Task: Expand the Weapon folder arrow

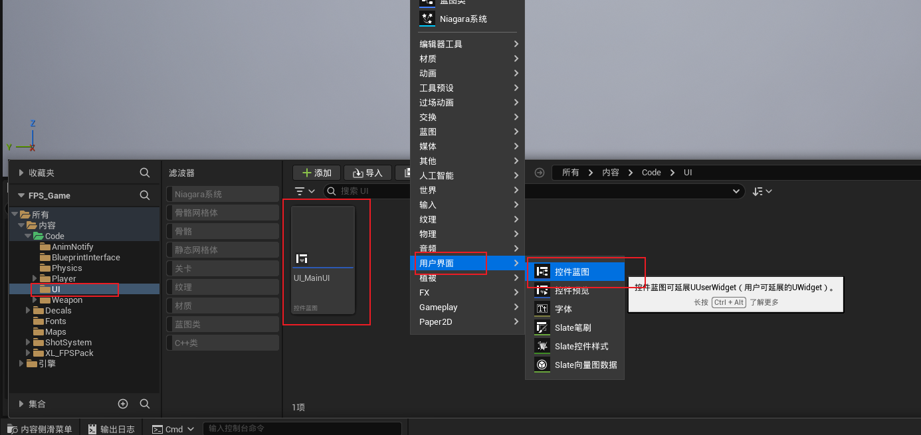Action: pyautogui.click(x=35, y=300)
